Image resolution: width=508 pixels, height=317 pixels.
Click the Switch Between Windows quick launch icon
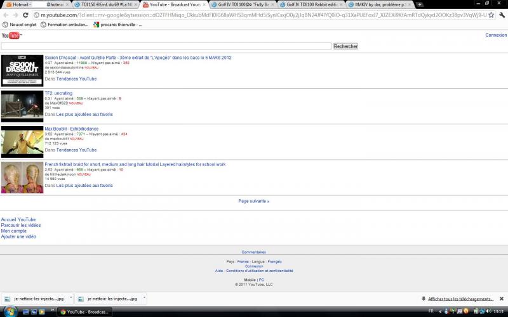click(x=34, y=312)
